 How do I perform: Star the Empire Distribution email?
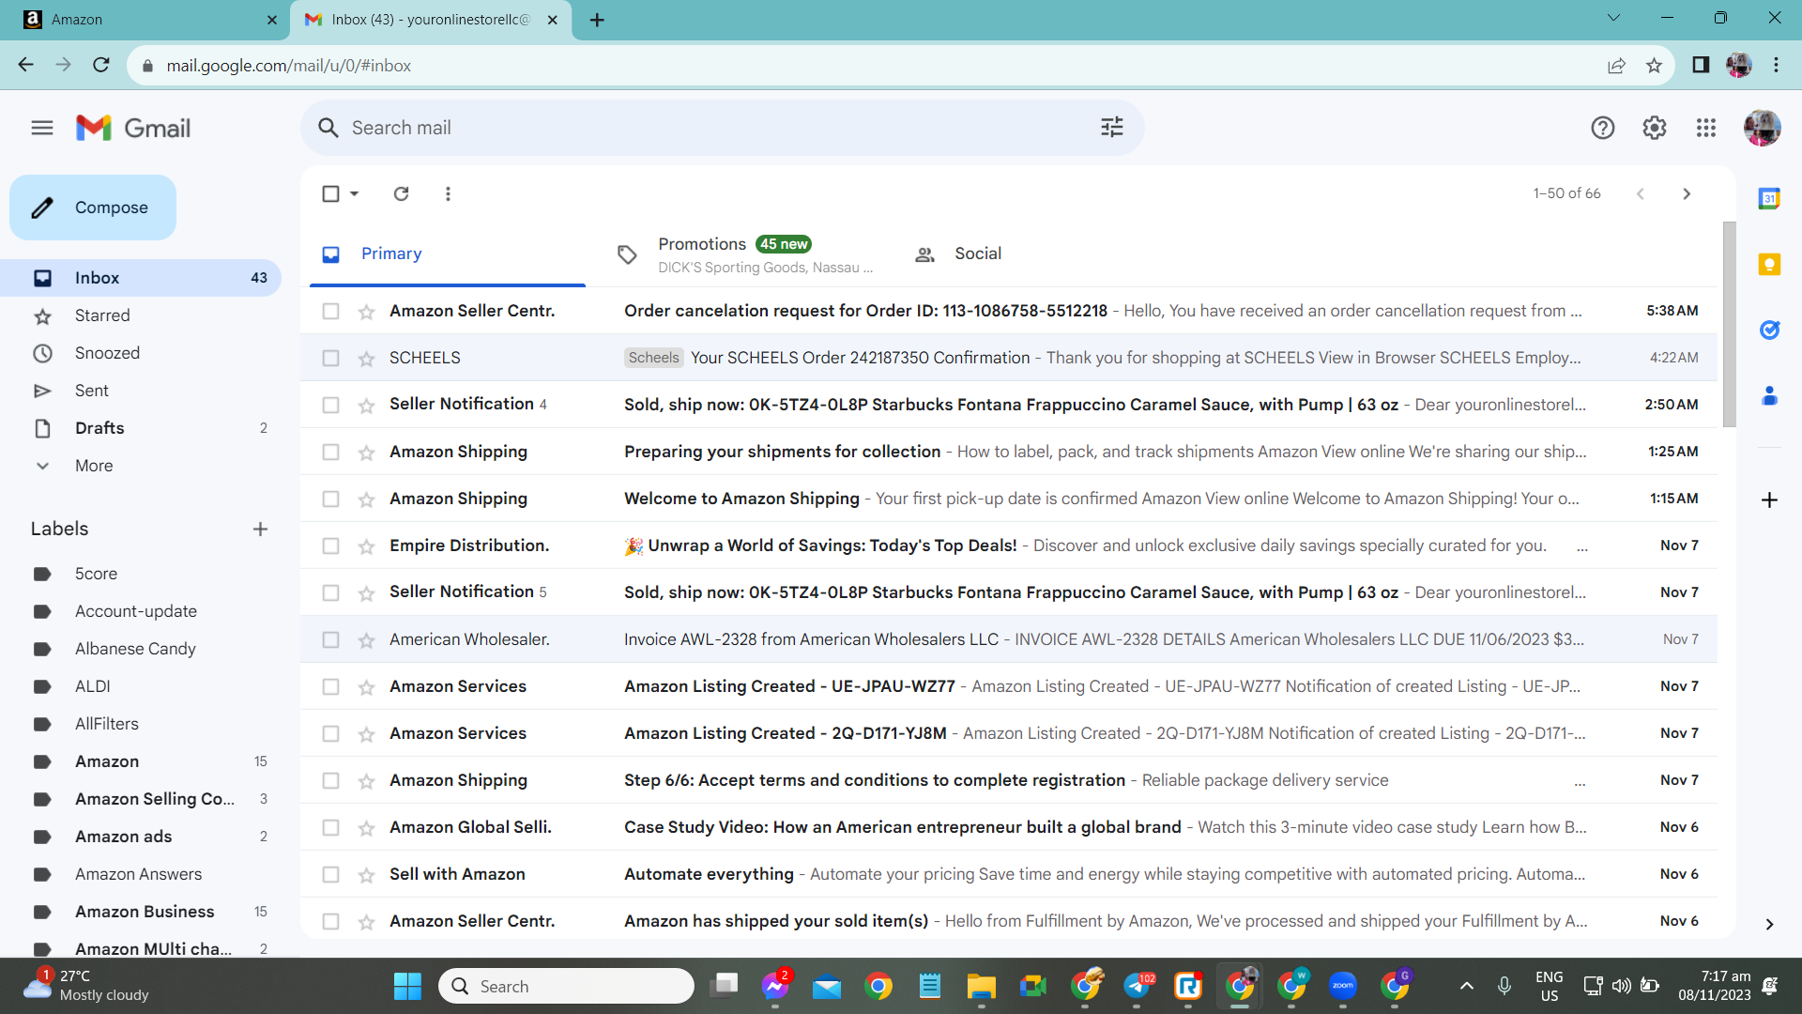pyautogui.click(x=366, y=545)
